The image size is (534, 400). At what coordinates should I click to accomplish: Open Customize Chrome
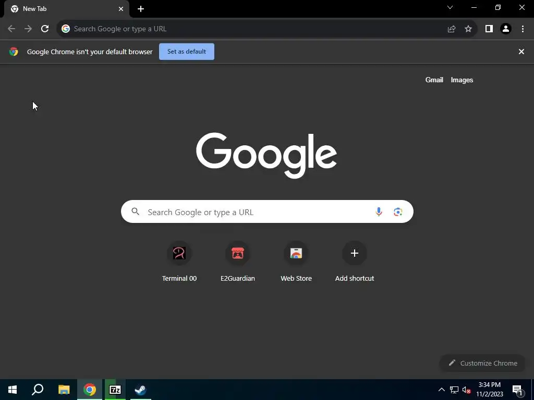point(482,363)
